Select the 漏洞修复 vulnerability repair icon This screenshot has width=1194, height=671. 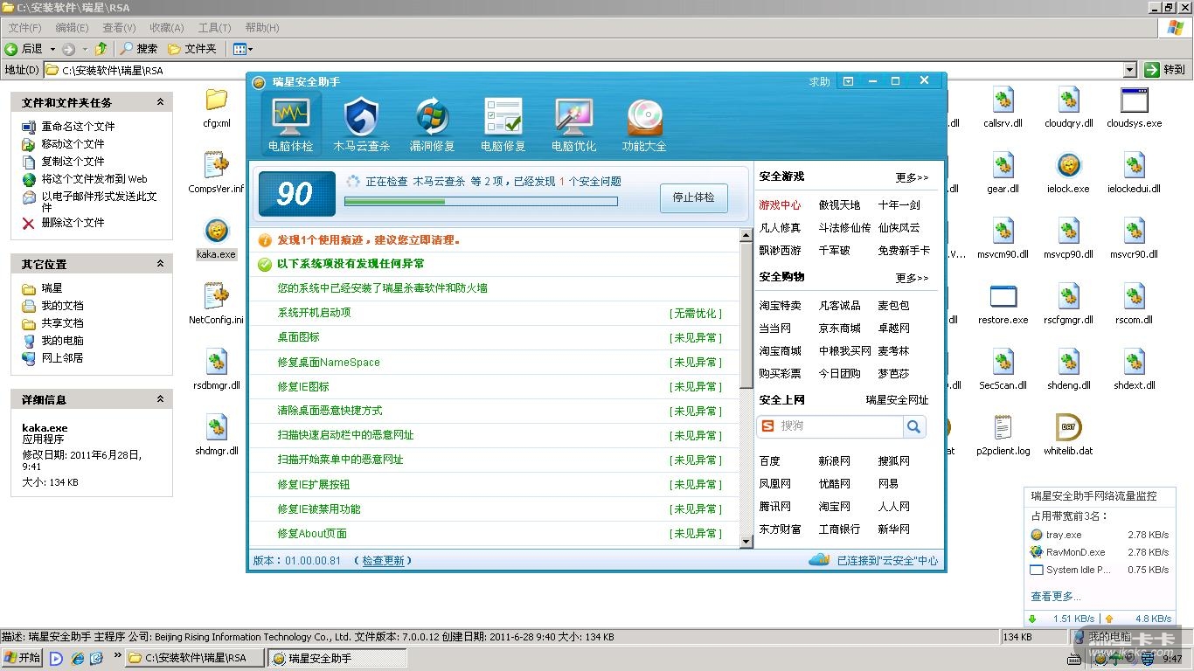[432, 118]
